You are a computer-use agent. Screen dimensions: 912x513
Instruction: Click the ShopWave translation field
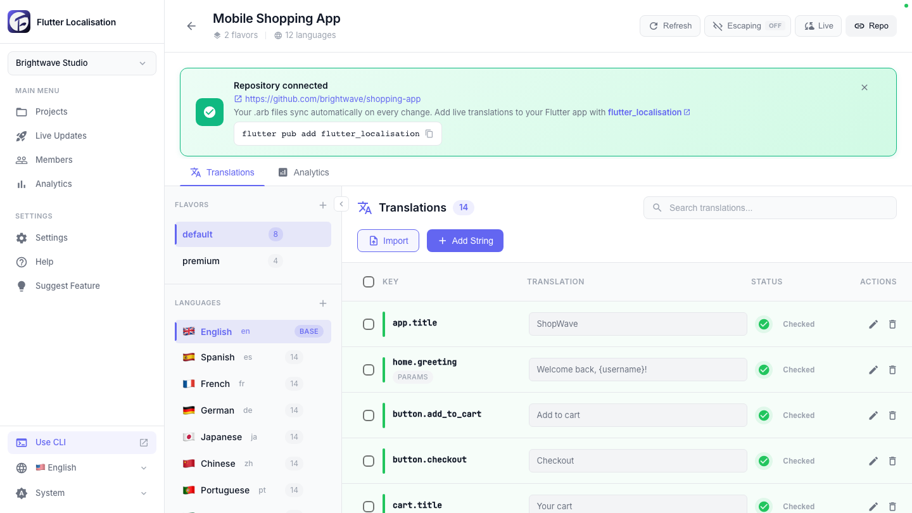click(638, 324)
